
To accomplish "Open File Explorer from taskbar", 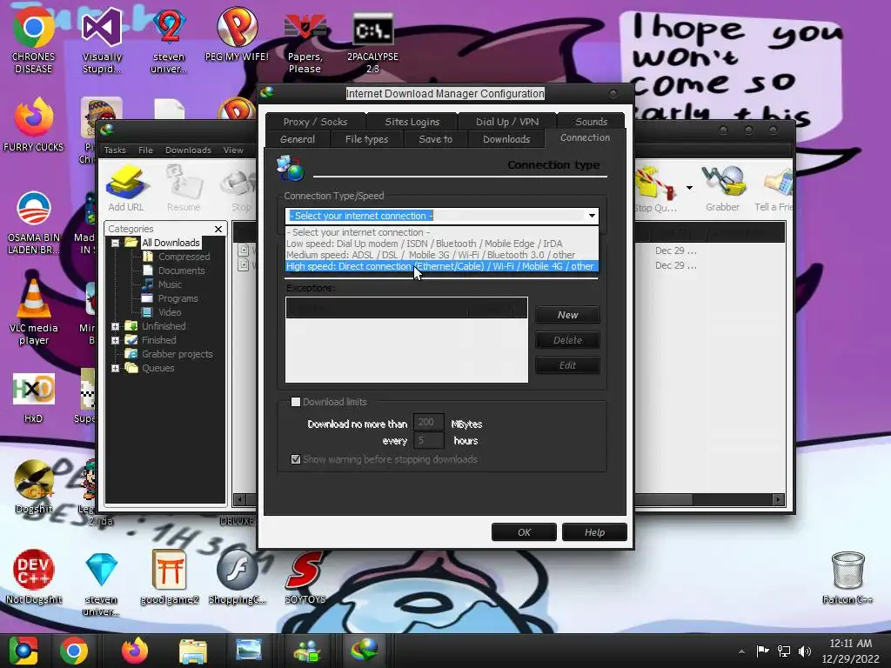I will (192, 651).
